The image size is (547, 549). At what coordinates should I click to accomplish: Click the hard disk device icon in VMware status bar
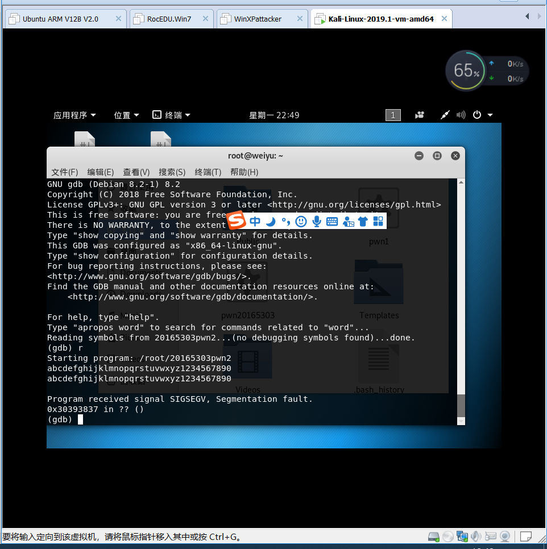click(433, 536)
